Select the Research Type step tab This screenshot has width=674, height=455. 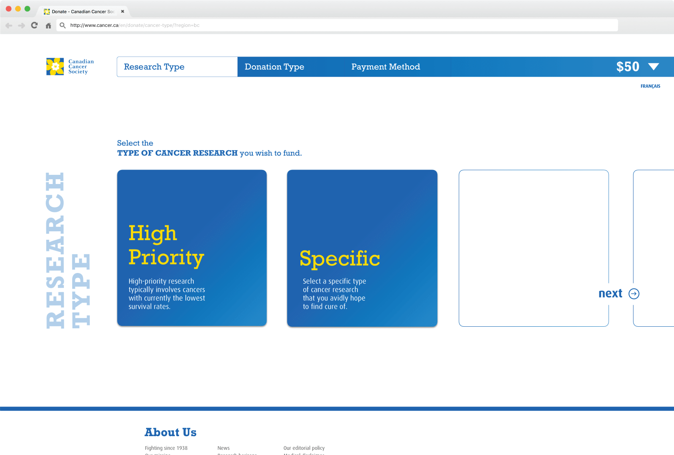177,67
